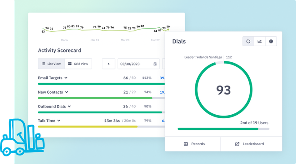296x164 pixels.
Task: Click the Records table icon
Action: (x=186, y=144)
